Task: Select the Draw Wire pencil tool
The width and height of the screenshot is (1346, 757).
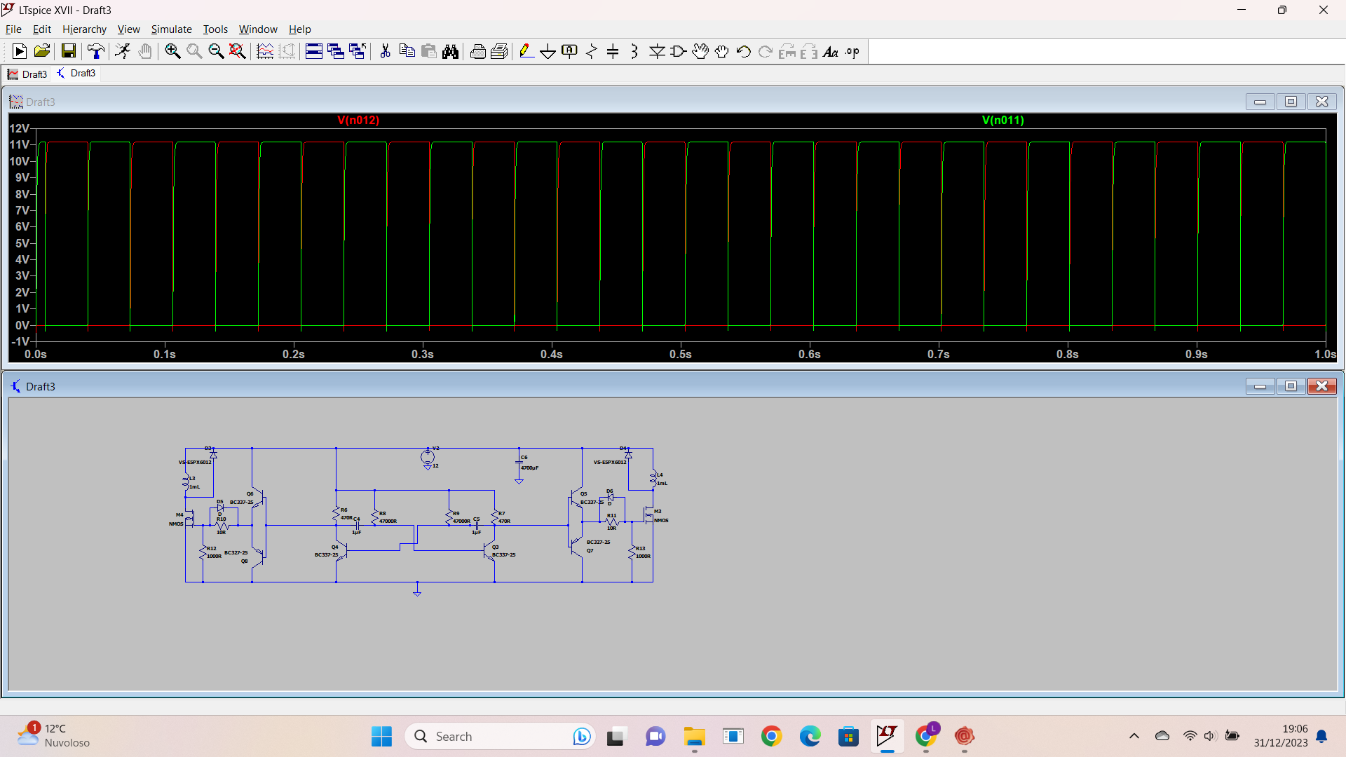Action: tap(526, 51)
